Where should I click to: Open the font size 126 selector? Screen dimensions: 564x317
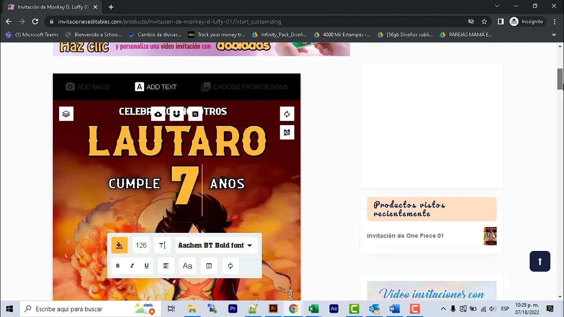[141, 245]
